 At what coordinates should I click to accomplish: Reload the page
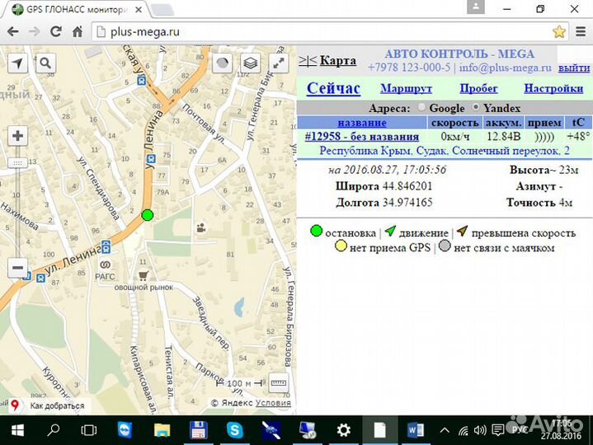(x=56, y=32)
